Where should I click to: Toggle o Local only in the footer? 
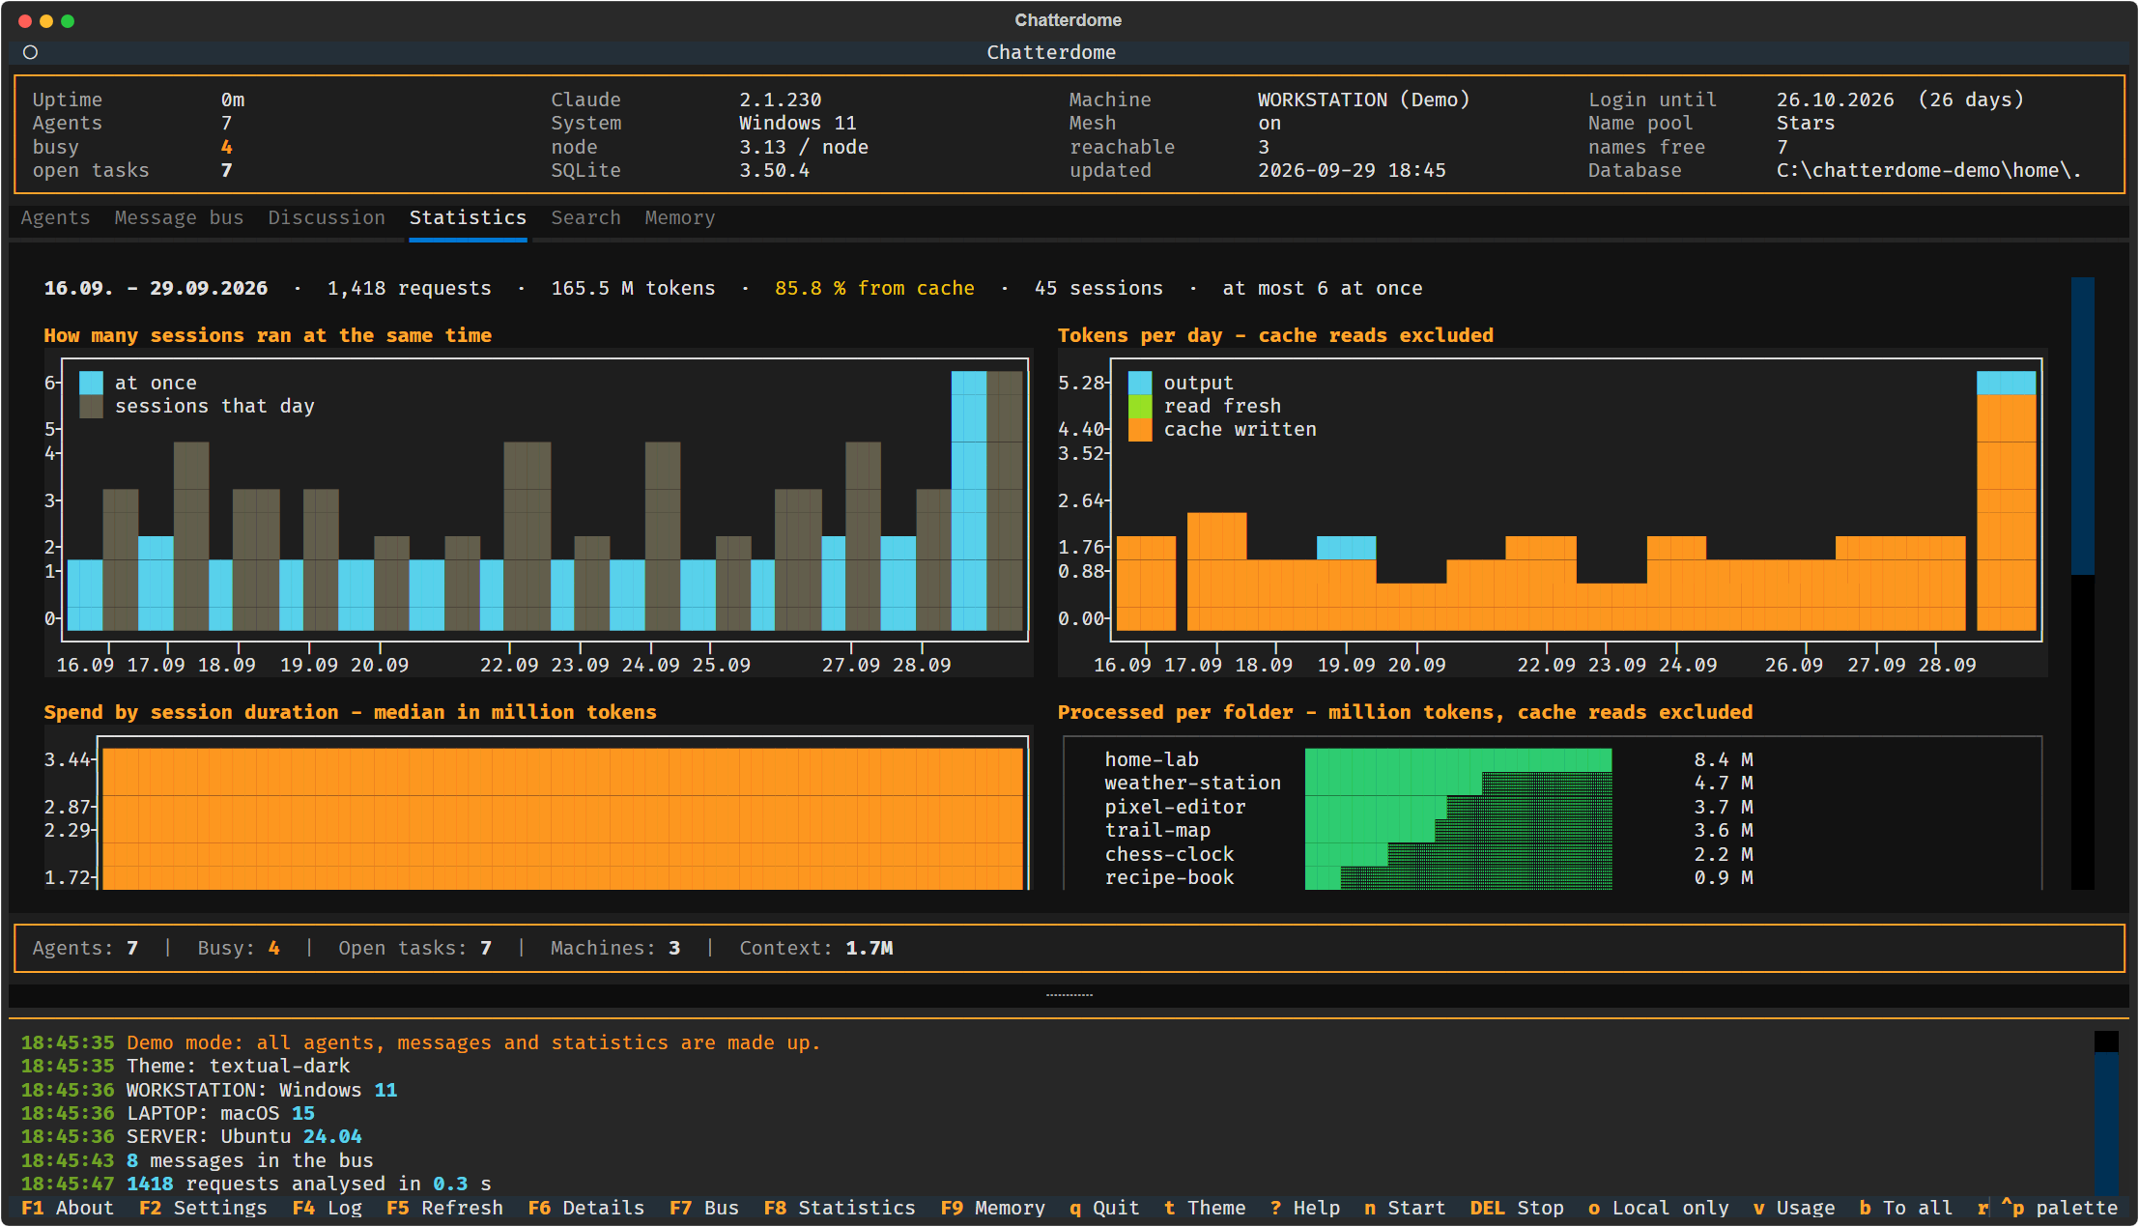[1659, 1208]
